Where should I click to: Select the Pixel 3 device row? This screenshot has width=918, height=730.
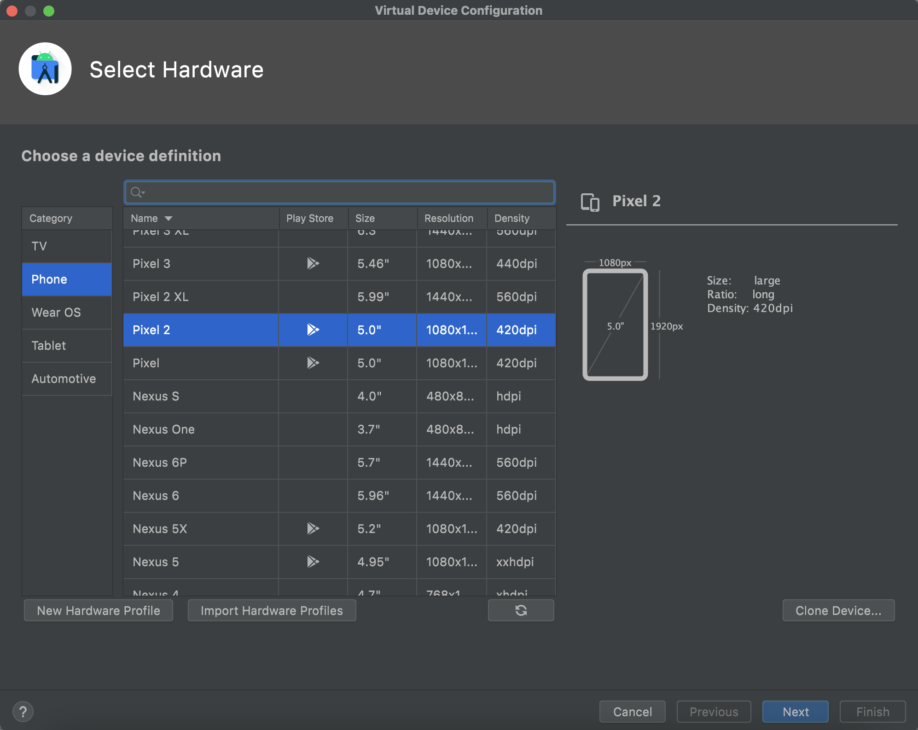point(339,263)
